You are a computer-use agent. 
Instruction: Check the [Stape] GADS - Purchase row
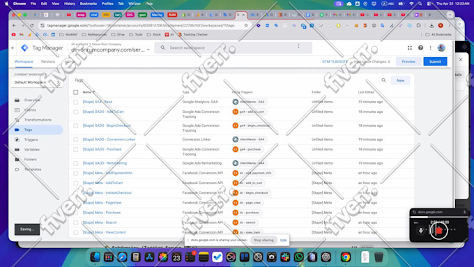76,150
